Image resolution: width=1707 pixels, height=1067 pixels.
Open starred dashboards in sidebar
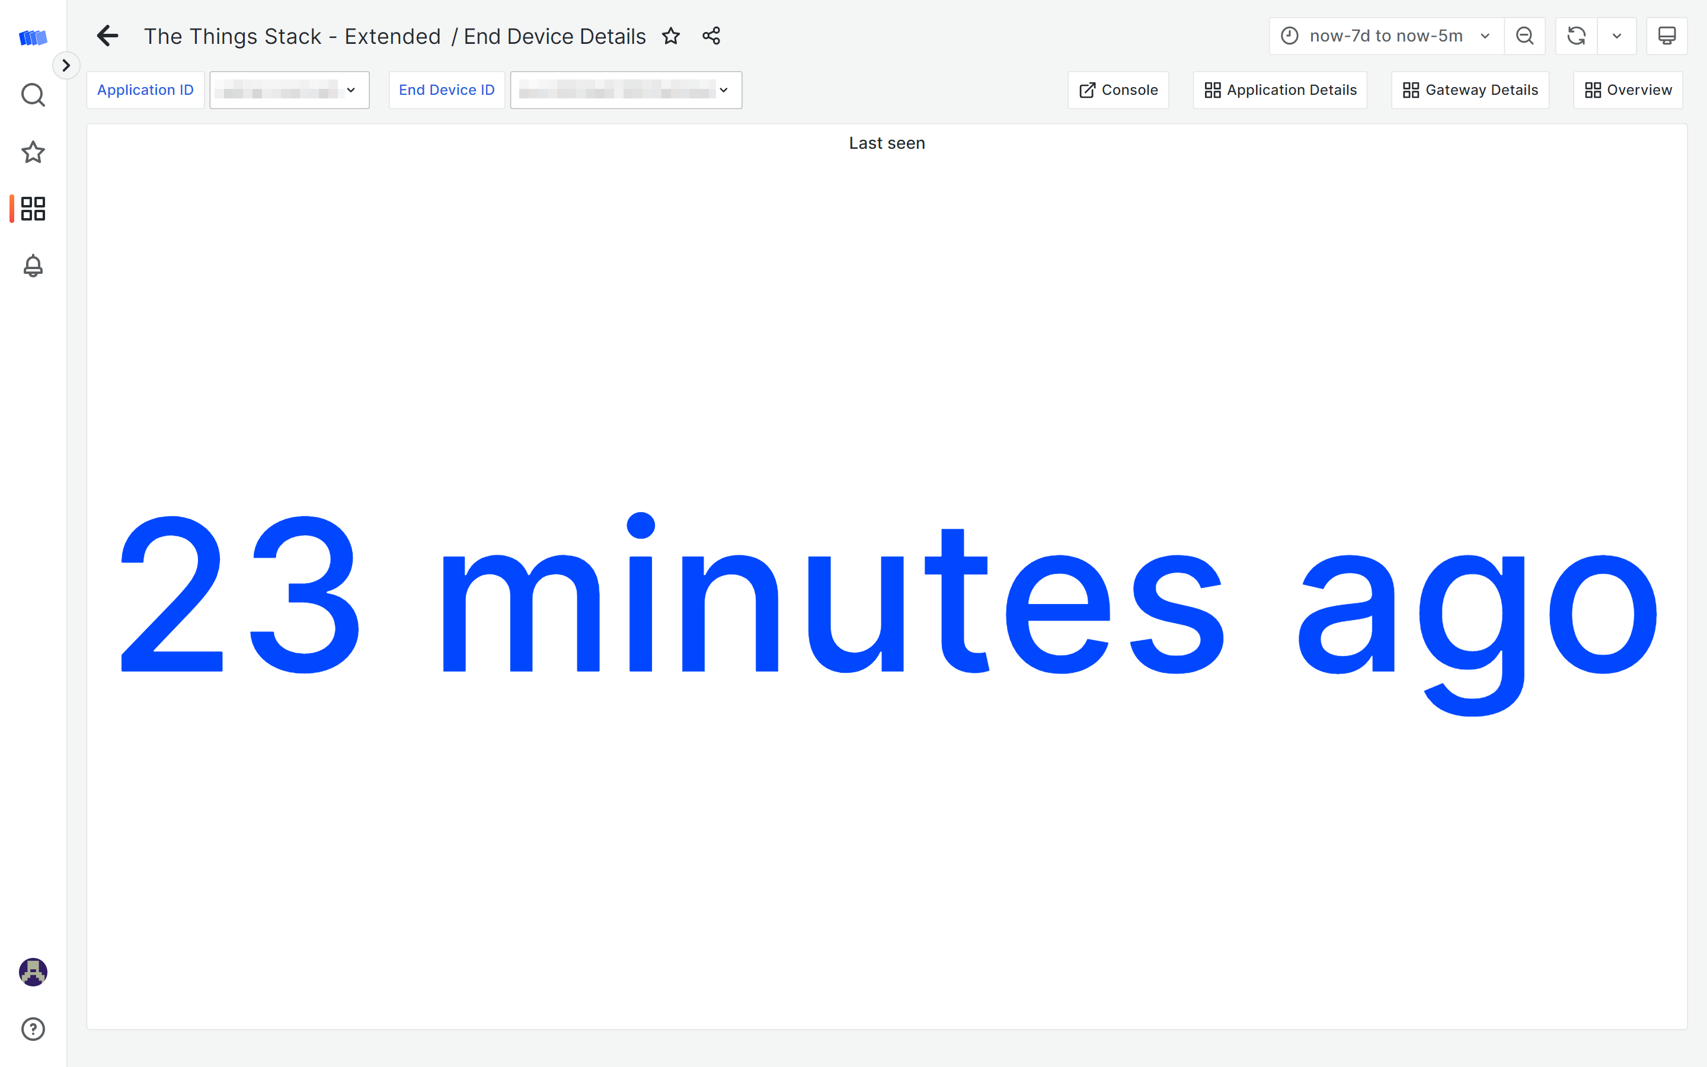pos(33,152)
